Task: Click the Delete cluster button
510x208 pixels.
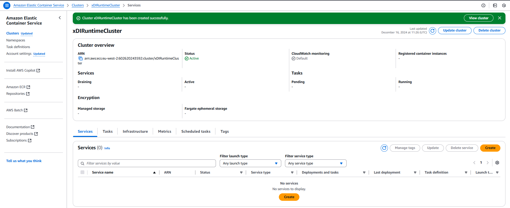Action: [489, 30]
